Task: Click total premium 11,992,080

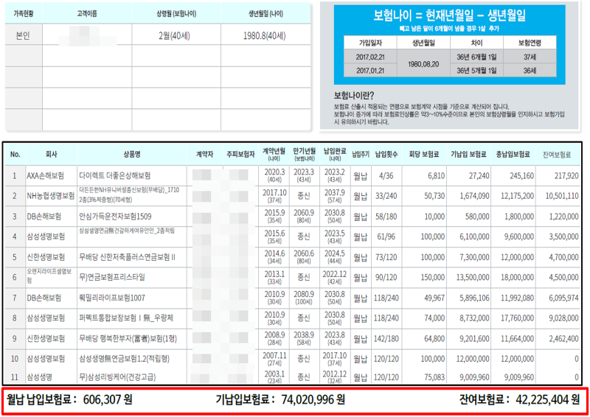Action: tap(517, 298)
